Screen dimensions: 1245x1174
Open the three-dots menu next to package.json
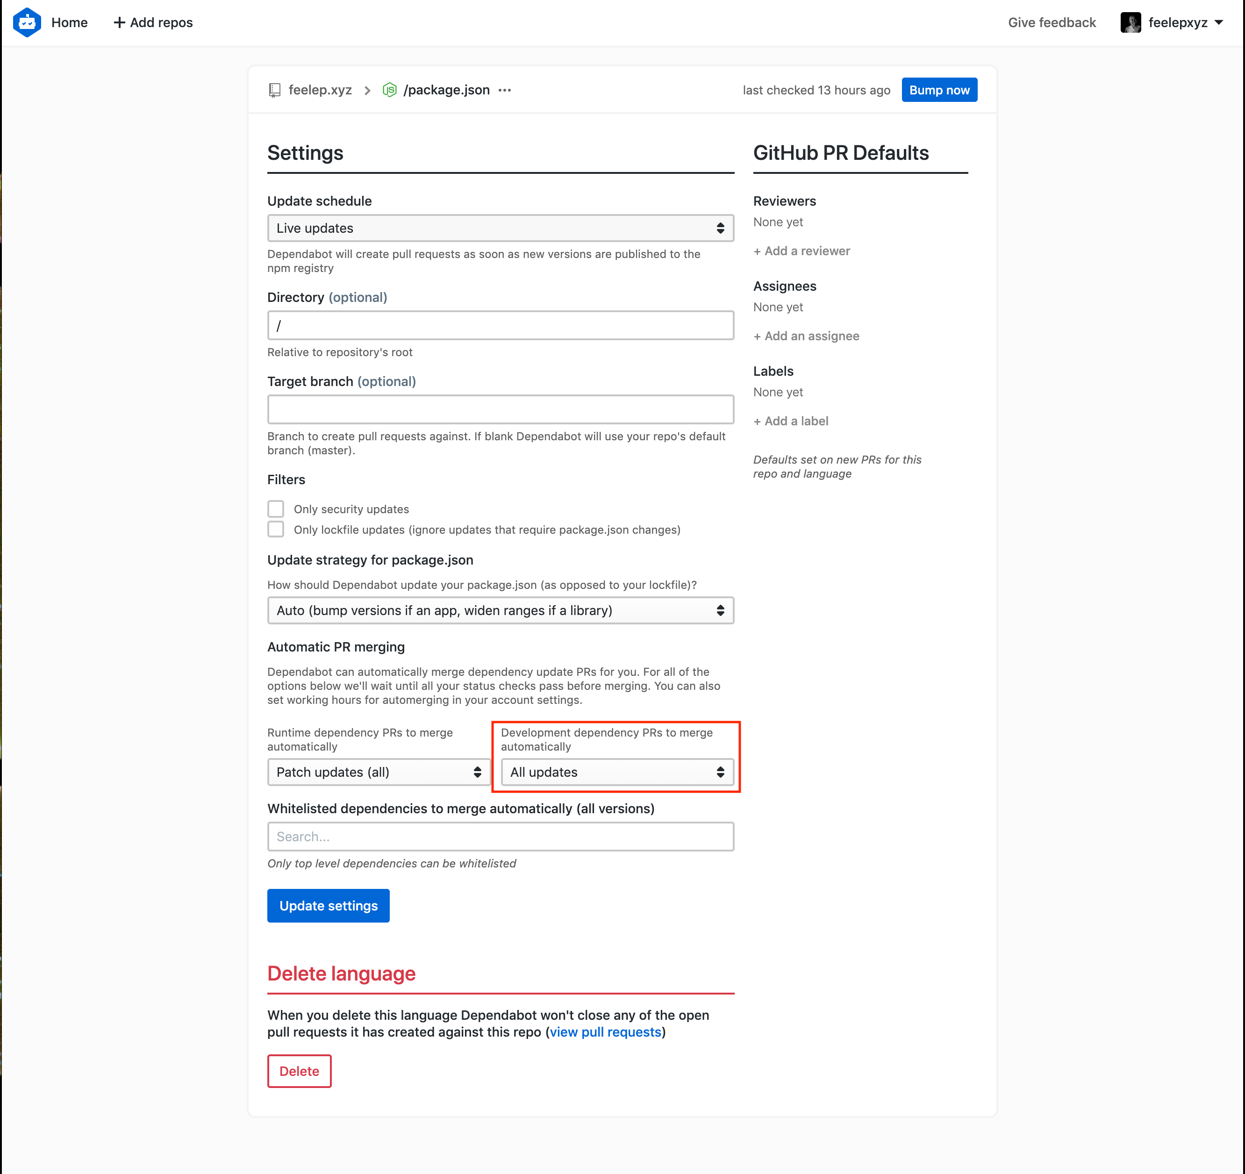point(505,90)
